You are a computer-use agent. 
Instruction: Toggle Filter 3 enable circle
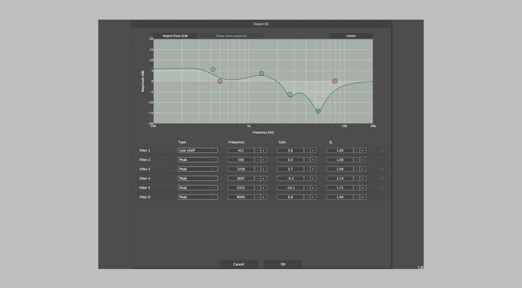(381, 169)
